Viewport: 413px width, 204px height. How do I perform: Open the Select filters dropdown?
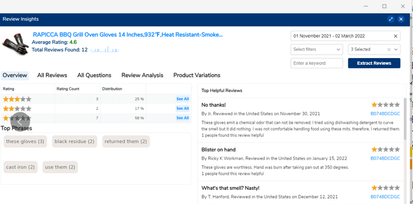tap(317, 49)
